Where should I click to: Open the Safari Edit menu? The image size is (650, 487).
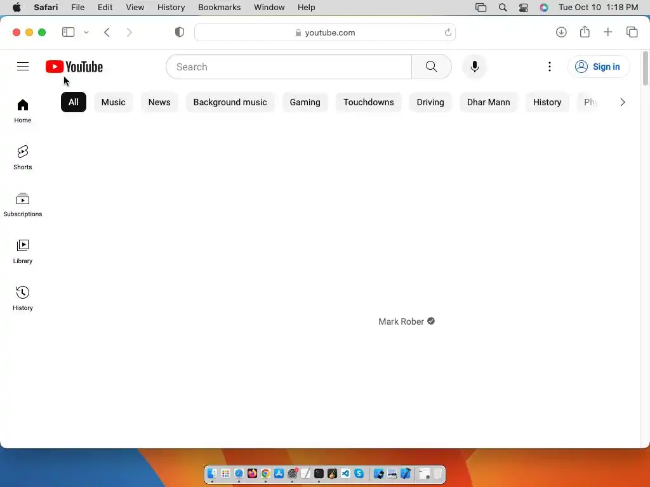(x=105, y=8)
